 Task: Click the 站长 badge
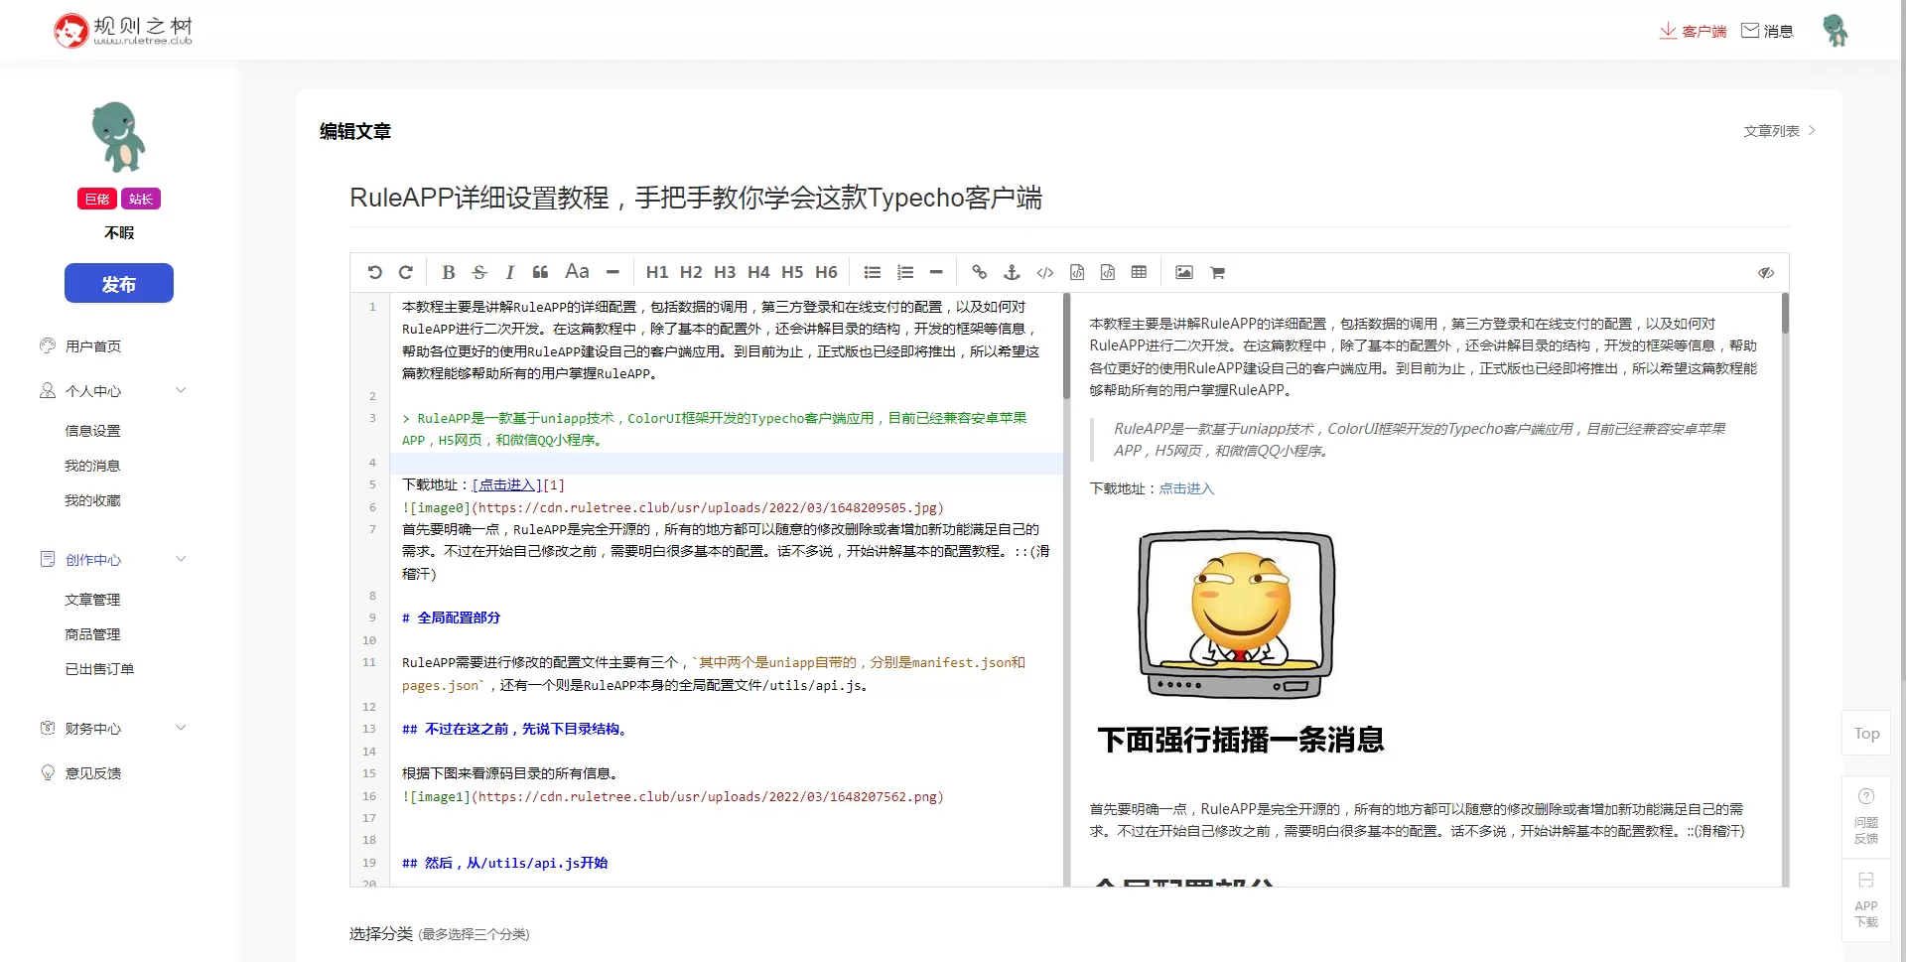pyautogui.click(x=141, y=199)
